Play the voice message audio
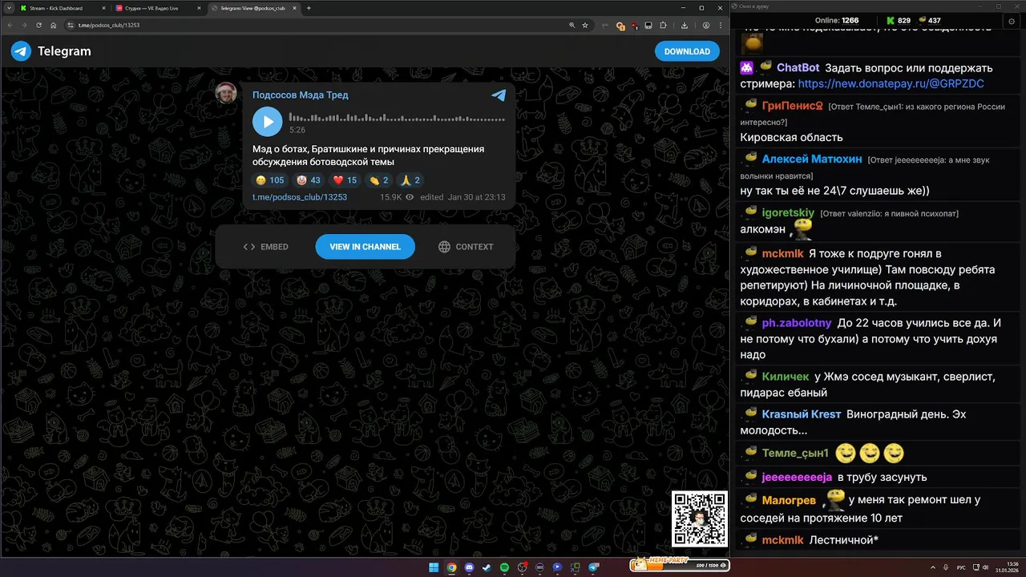The image size is (1026, 577). (x=267, y=122)
